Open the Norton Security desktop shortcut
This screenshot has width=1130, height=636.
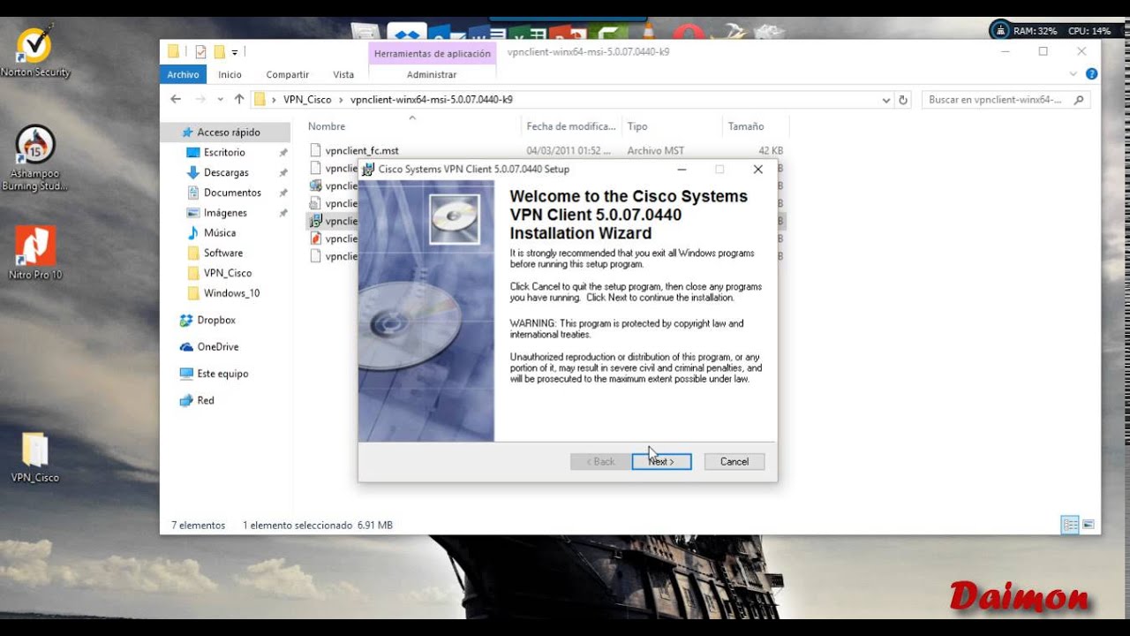click(35, 51)
